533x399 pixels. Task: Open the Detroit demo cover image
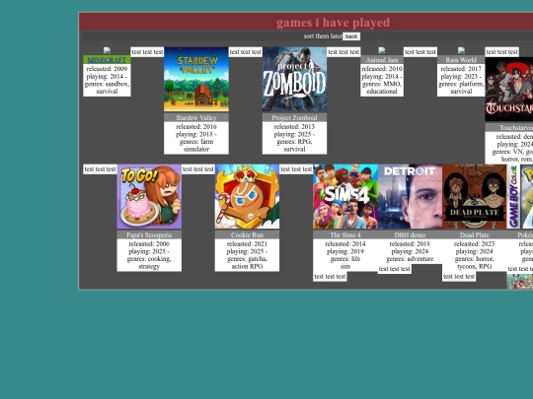[410, 196]
